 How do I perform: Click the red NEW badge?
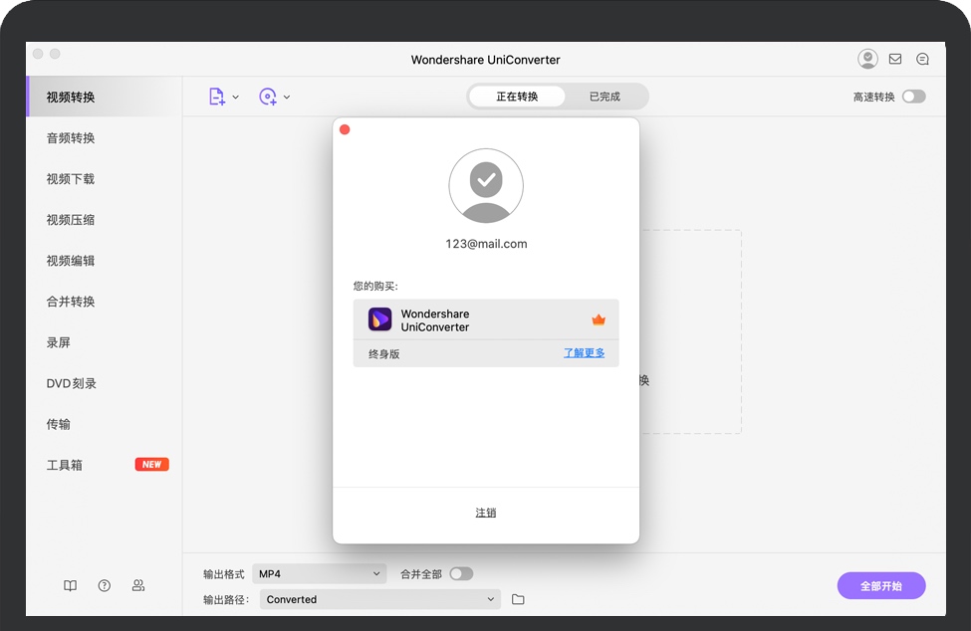click(151, 464)
